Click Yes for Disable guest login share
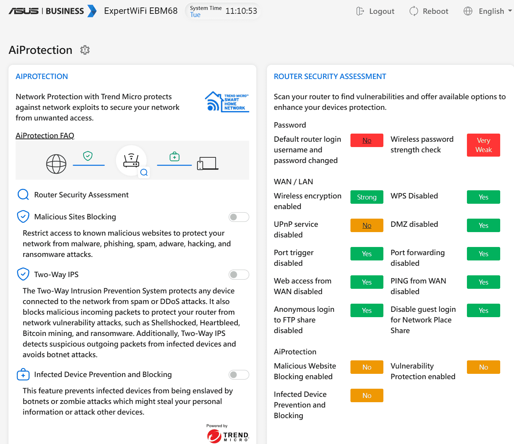514x444 pixels. tap(484, 310)
